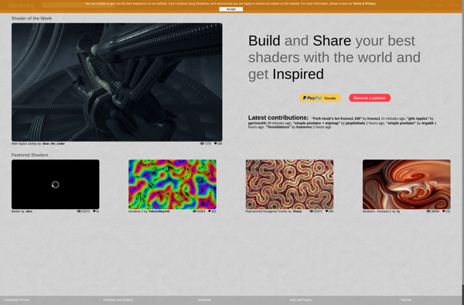Visit contributor janpitokiala's profile
Viewport: 464px width, 305px height.
click(355, 123)
